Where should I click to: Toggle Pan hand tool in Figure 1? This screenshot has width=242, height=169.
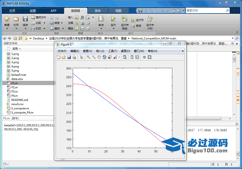click(99, 57)
